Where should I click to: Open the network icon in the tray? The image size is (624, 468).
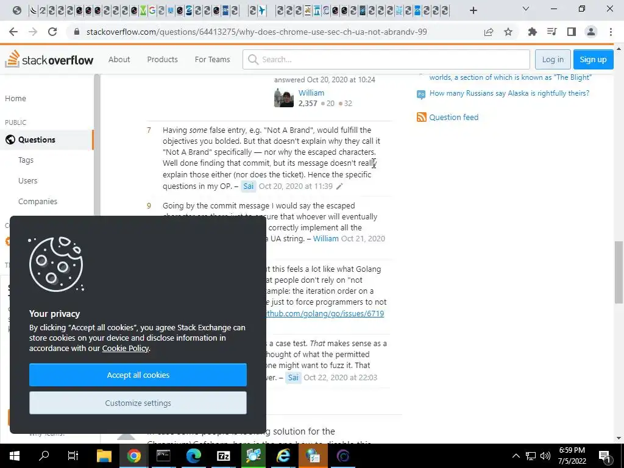click(531, 456)
